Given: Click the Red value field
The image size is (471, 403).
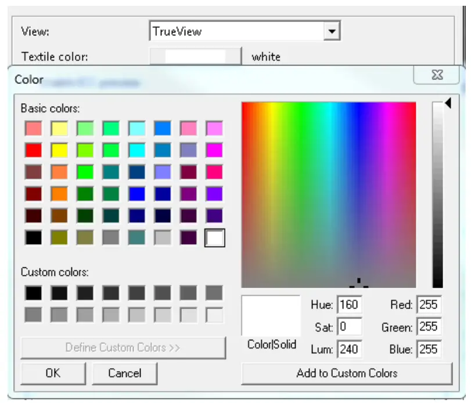Looking at the screenshot, I should (429, 304).
